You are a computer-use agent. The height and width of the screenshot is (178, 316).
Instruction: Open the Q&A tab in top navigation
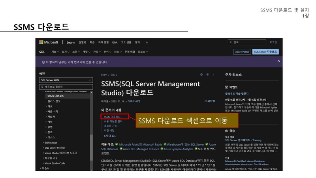[x=115, y=42]
